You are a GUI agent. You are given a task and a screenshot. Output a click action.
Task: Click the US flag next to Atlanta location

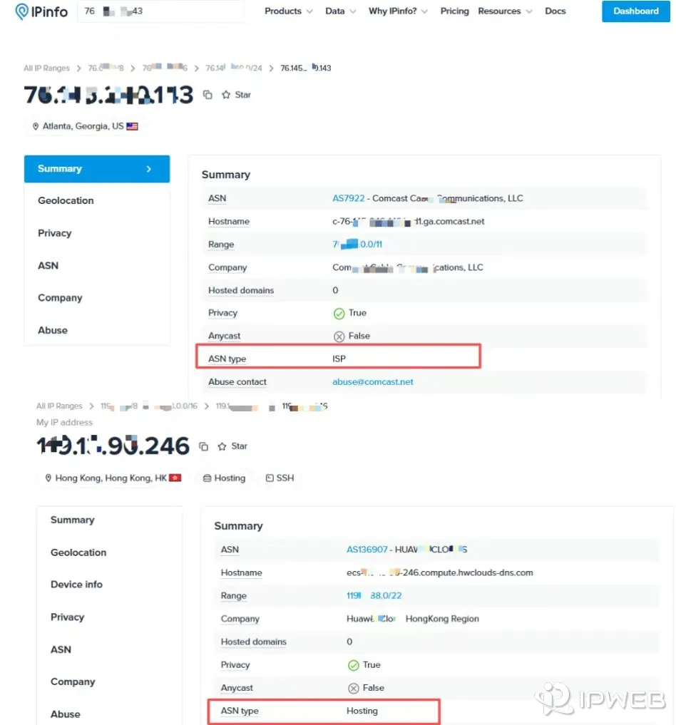[131, 125]
